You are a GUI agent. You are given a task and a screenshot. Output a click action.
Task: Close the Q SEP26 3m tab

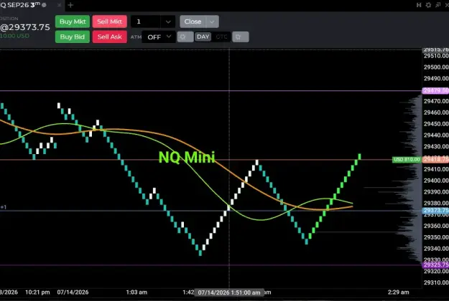coord(59,5)
